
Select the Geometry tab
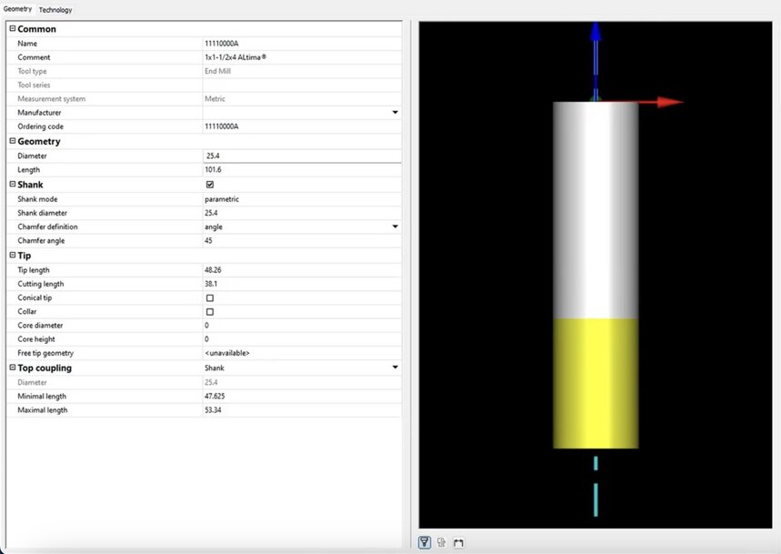pos(16,9)
